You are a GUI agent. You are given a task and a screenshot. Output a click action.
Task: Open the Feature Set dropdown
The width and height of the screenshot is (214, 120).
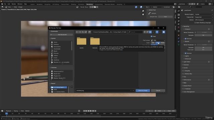[203, 17]
